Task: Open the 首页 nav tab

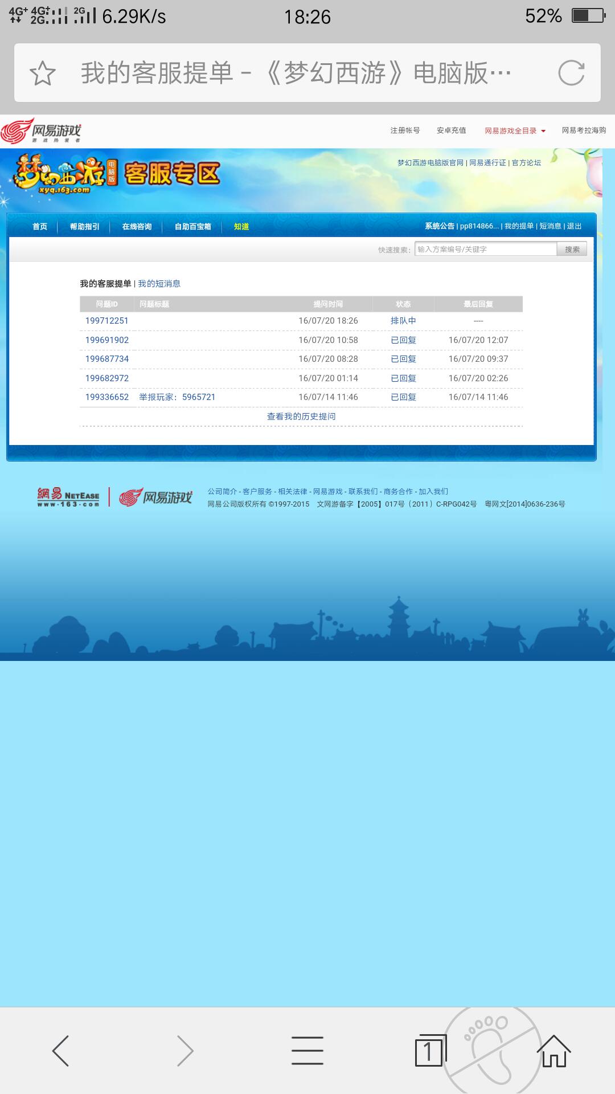Action: click(x=40, y=227)
